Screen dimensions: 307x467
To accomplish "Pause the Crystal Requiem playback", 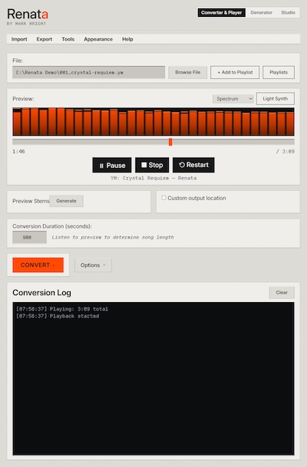I will click(112, 165).
